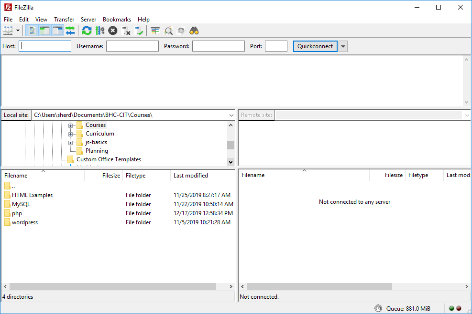Select the 'wordpress' folder name
Viewport: 472px width, 314px height.
[25, 222]
